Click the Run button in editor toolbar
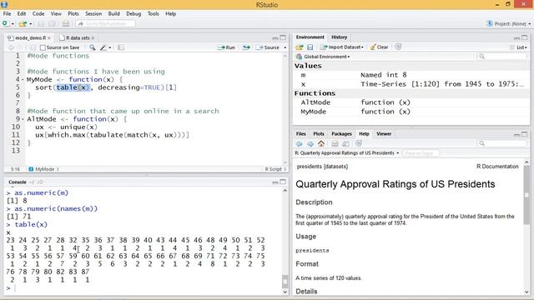 [226, 47]
